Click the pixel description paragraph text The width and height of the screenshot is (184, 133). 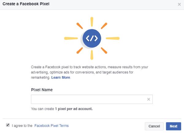pos(90,72)
